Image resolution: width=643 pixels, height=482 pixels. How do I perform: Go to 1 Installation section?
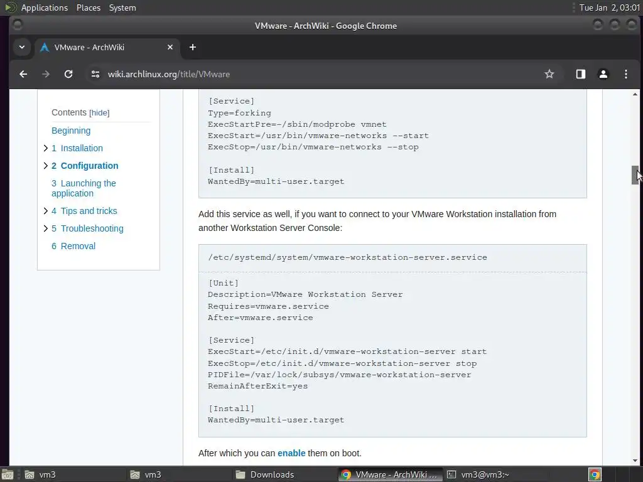77,148
